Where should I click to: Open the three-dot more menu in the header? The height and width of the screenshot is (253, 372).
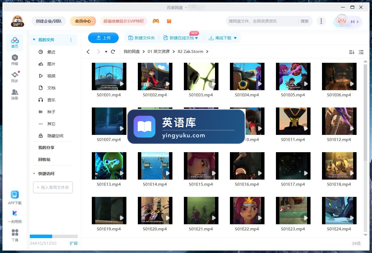pos(321,21)
